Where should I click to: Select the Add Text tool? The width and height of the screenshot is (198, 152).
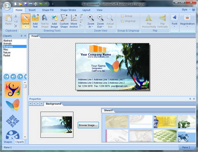[35, 21]
